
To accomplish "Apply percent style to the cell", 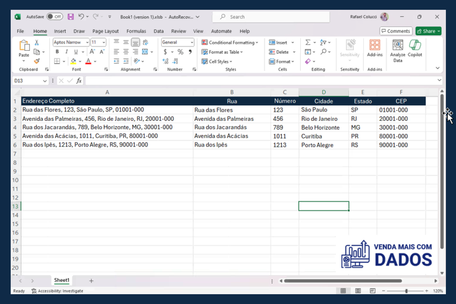I will pyautogui.click(x=180, y=52).
